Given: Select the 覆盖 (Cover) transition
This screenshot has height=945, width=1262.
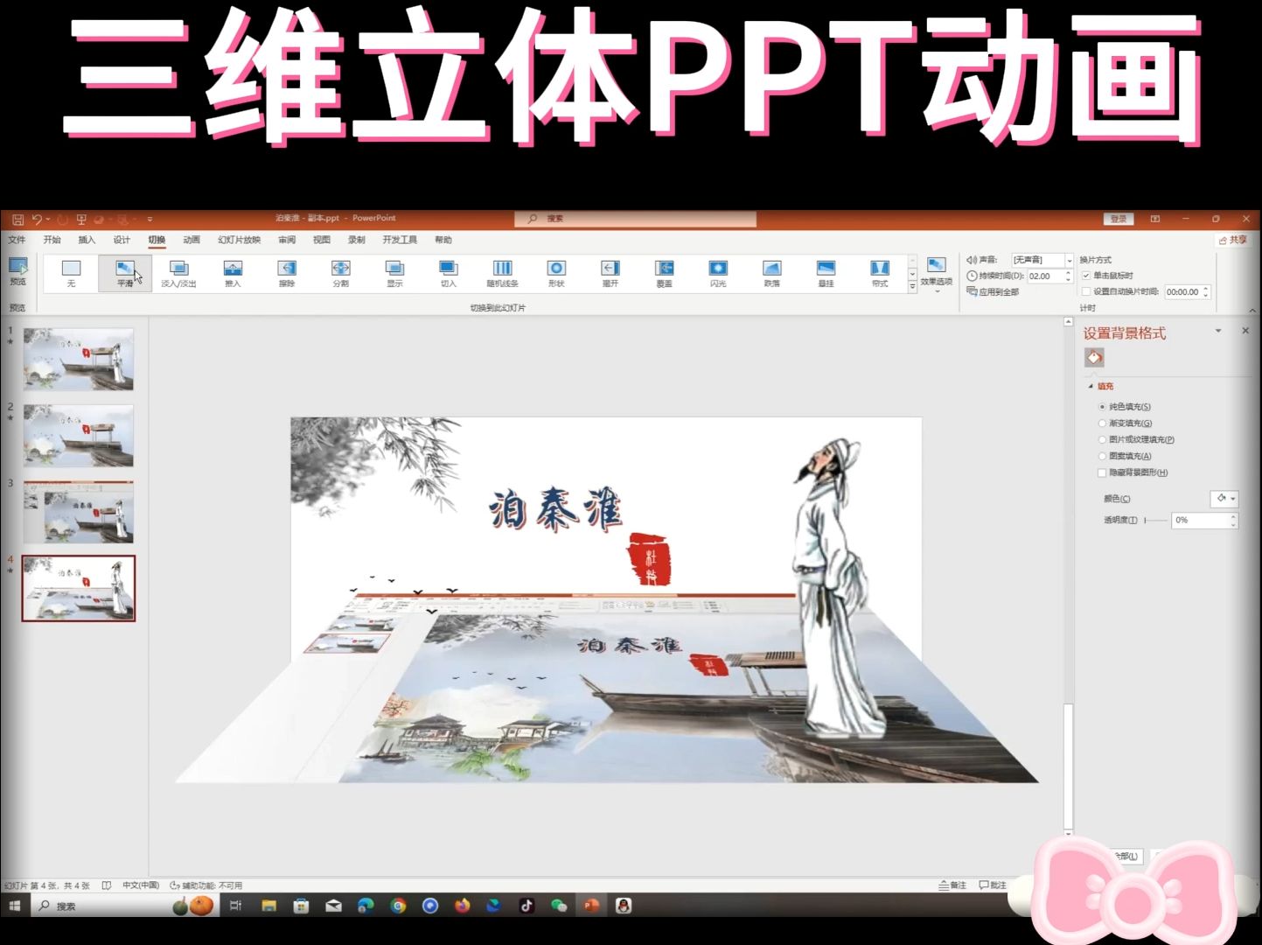Looking at the screenshot, I should click(665, 273).
